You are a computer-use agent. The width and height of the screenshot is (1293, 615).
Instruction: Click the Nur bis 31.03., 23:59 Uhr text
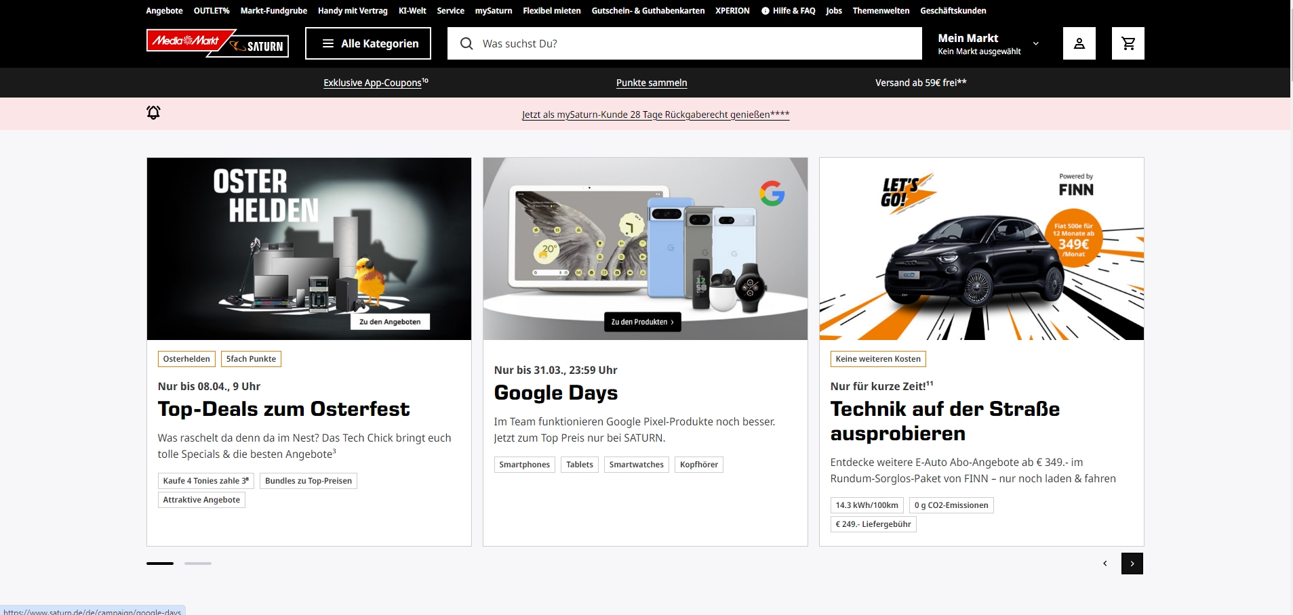pos(556,370)
